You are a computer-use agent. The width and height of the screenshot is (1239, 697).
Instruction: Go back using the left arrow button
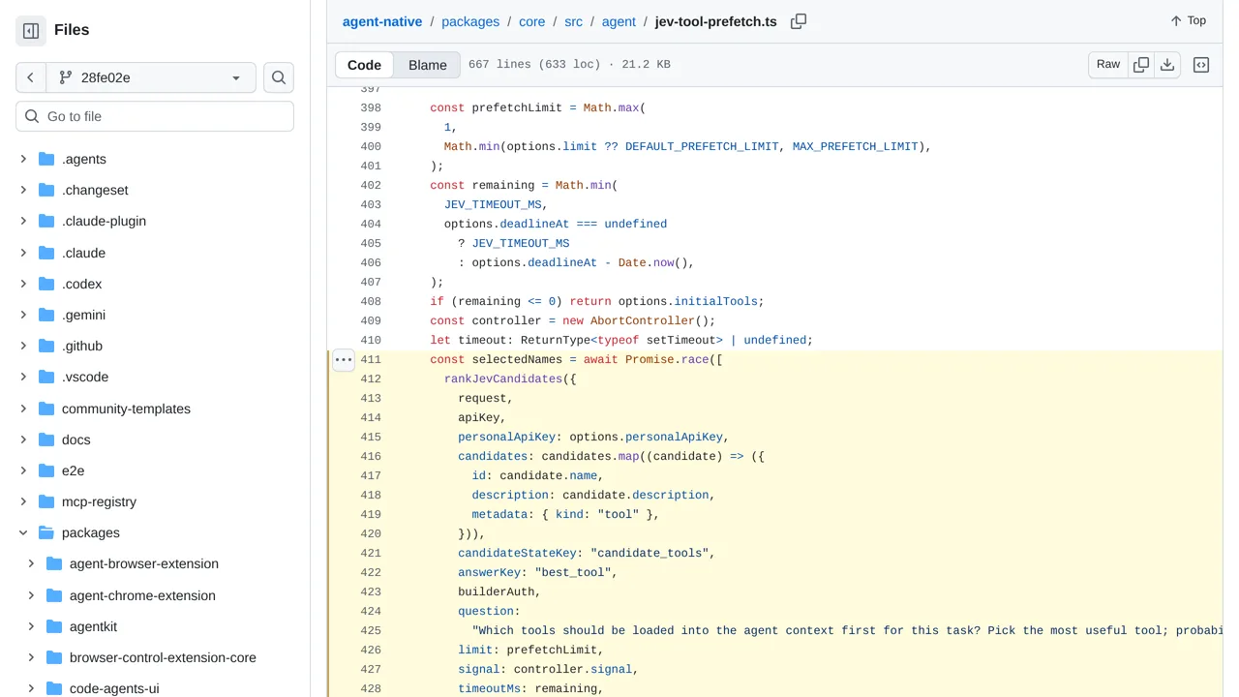coord(31,77)
